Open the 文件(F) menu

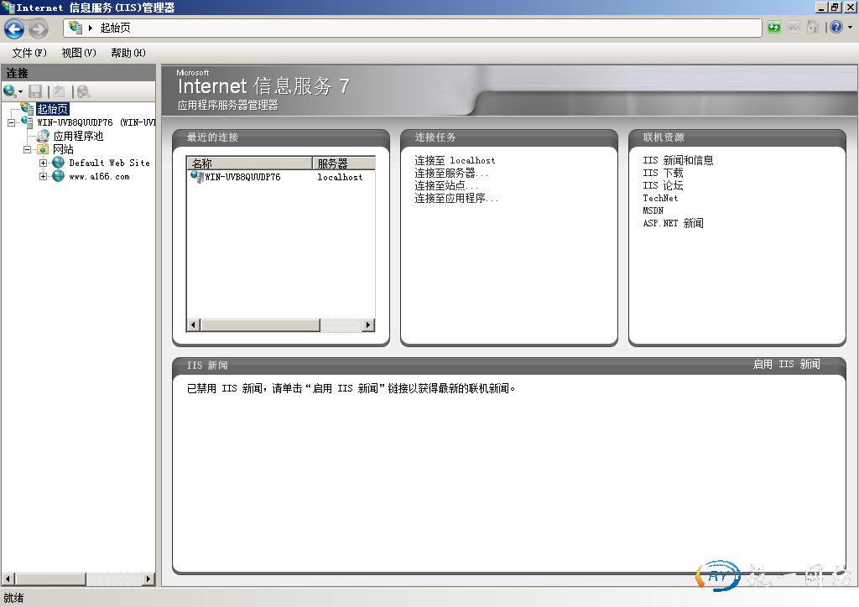(x=29, y=53)
